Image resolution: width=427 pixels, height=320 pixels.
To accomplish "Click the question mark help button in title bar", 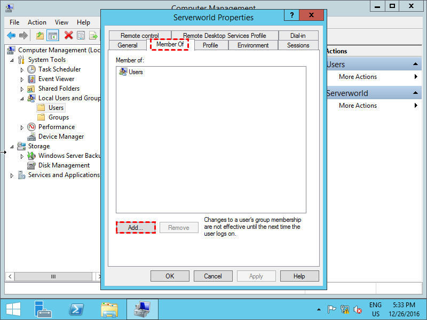I will pos(291,15).
